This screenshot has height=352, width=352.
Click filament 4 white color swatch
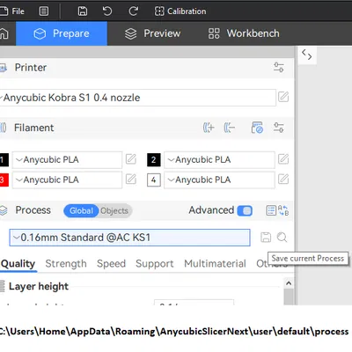154,180
